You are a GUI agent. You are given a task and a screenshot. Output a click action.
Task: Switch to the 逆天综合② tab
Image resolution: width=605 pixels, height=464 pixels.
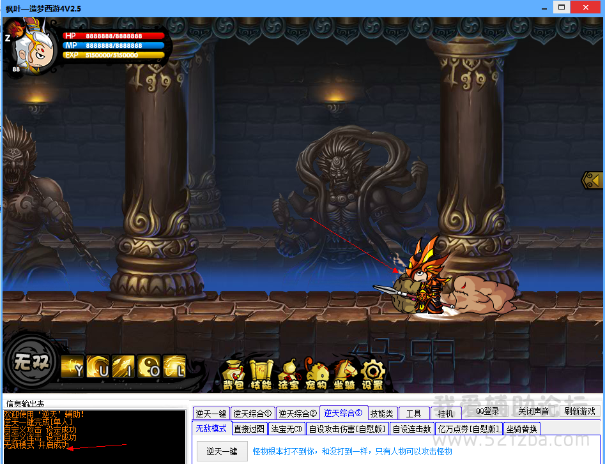[x=298, y=414]
